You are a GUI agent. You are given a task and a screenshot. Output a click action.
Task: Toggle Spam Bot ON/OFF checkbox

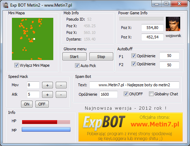click(126, 94)
